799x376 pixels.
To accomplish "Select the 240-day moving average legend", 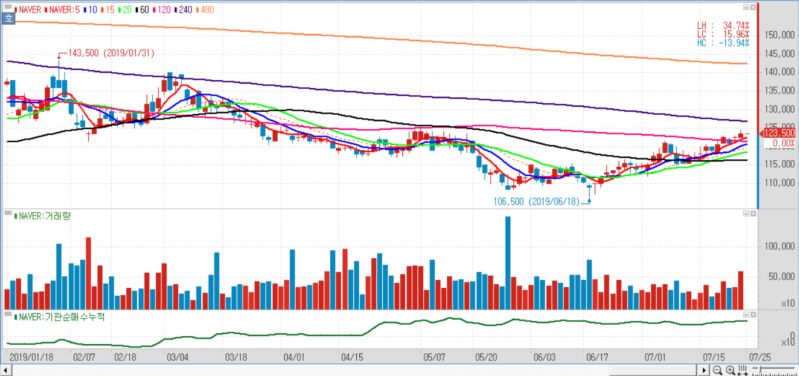I will click(x=183, y=9).
